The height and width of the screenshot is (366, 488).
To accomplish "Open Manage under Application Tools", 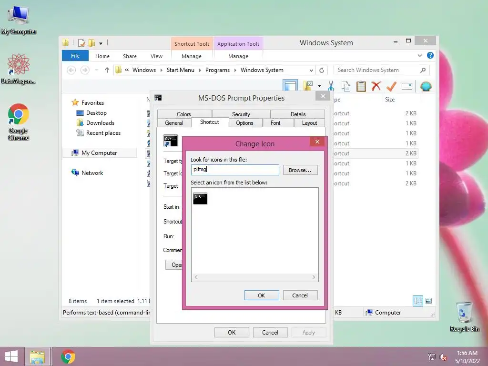I will tap(238, 56).
